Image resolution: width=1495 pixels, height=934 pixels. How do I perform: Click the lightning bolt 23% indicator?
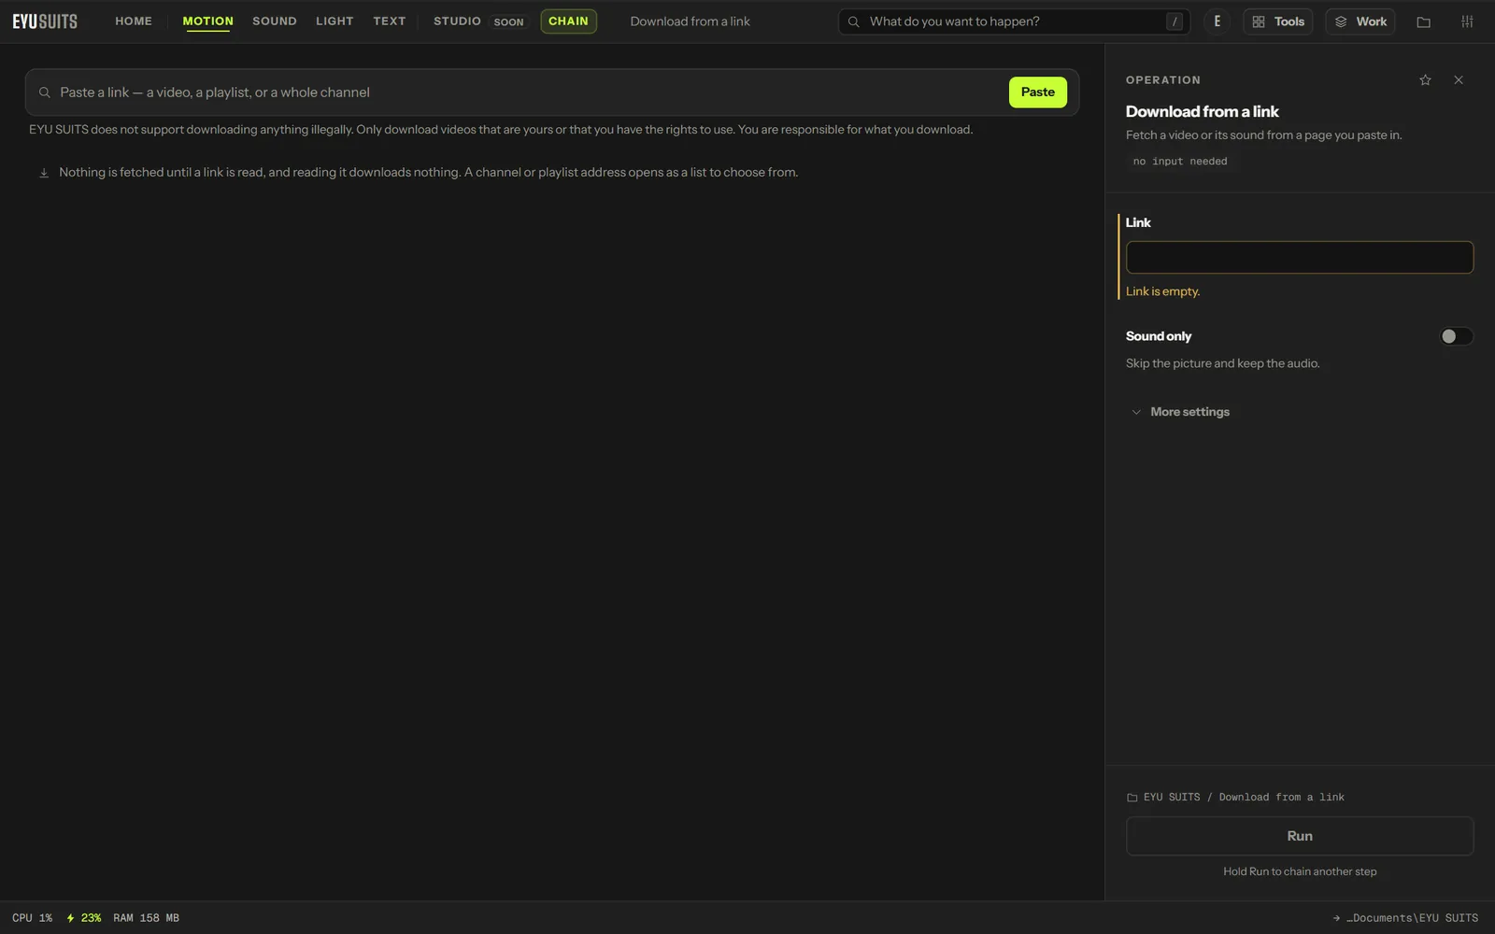(84, 918)
